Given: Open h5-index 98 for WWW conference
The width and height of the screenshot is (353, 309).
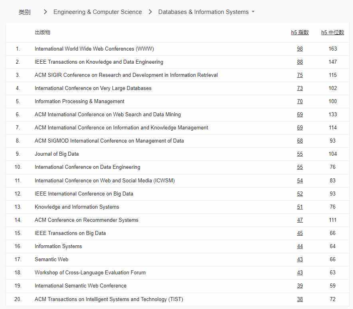Looking at the screenshot, I should tap(300, 49).
